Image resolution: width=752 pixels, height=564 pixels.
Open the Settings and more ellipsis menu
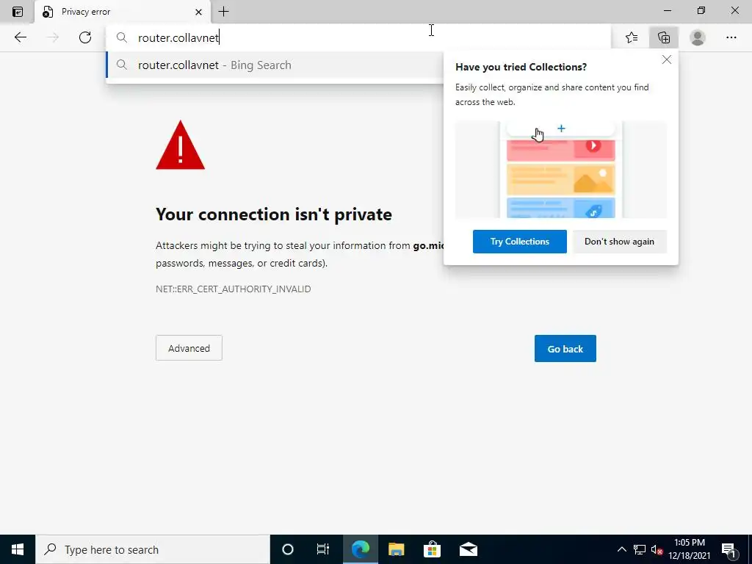click(x=731, y=37)
